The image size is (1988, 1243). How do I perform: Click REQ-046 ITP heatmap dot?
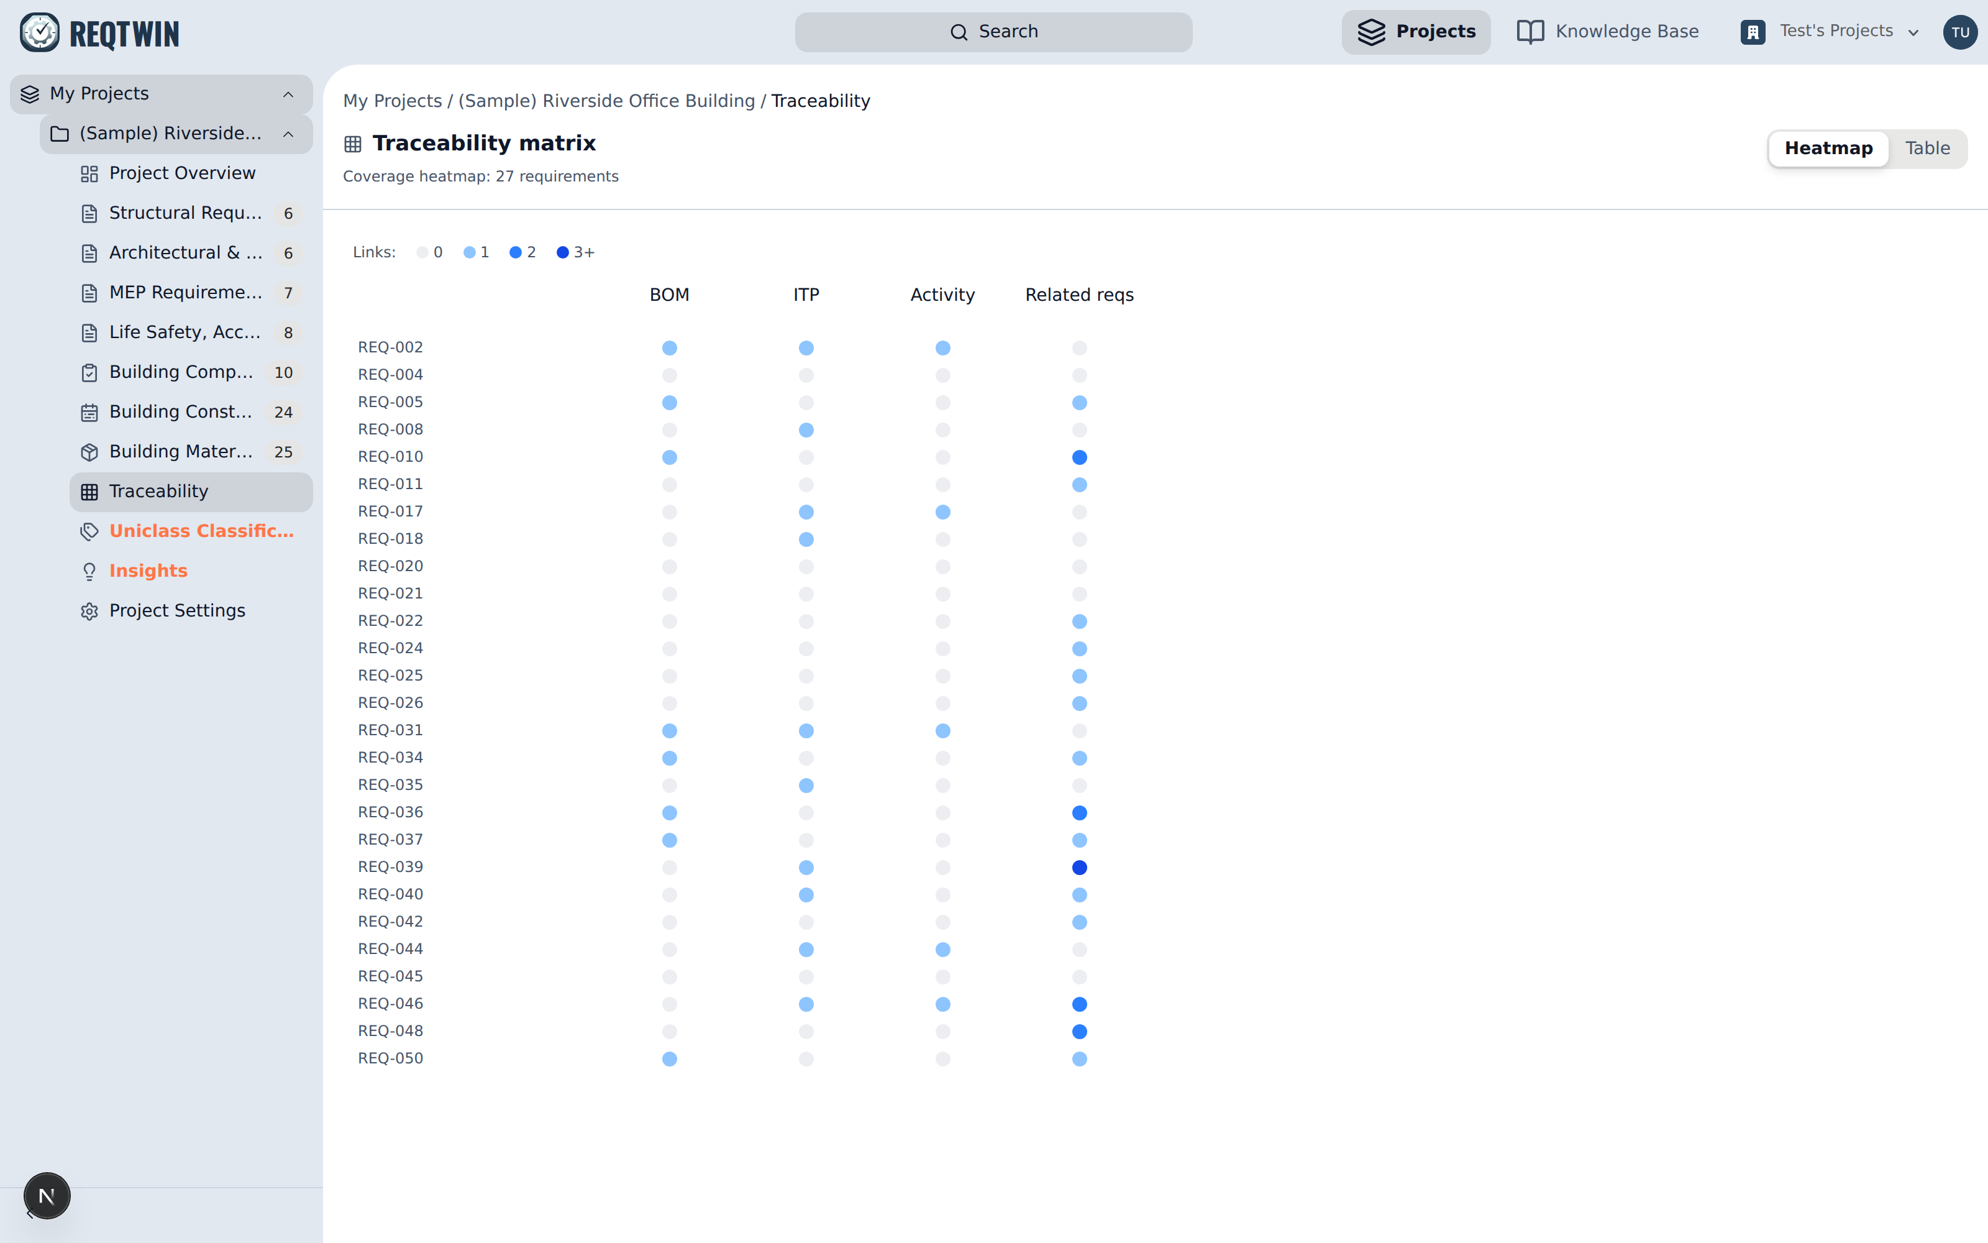coord(806,1004)
